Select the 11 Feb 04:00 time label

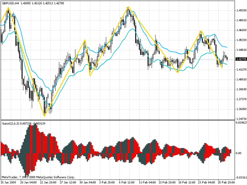click(x=147, y=182)
